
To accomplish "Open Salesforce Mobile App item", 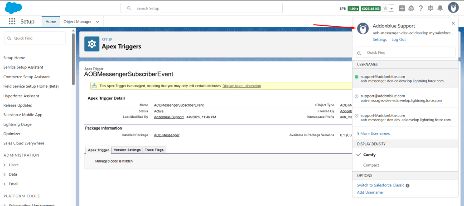I will tap(22, 115).
